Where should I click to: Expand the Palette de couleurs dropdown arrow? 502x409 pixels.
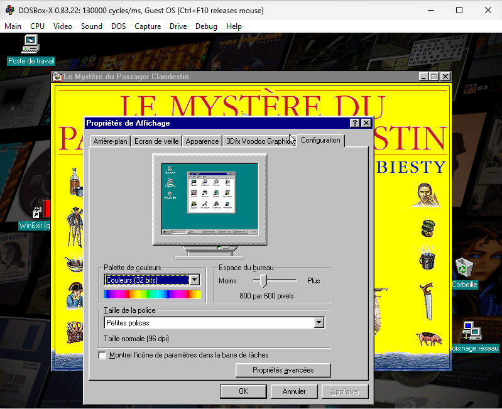pyautogui.click(x=194, y=280)
